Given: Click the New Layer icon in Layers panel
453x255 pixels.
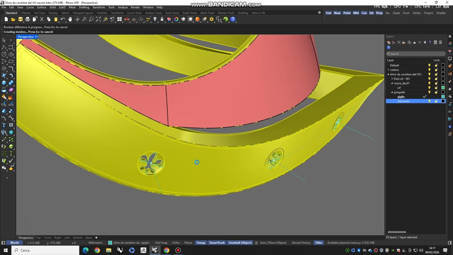Looking at the screenshot, I should (389, 42).
